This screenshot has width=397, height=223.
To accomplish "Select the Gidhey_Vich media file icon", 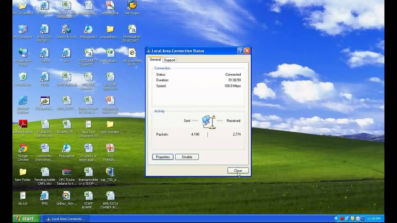I will [66, 199].
